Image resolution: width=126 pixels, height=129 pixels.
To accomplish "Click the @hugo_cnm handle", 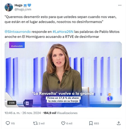I will tap(23, 9).
